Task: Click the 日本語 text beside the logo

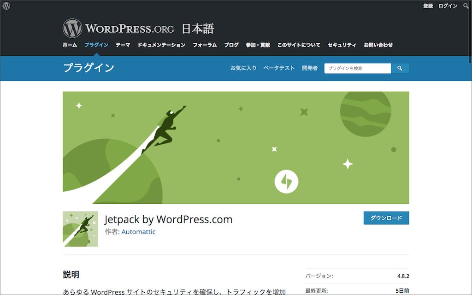Action: (197, 29)
